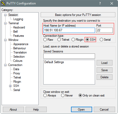The width and height of the screenshot is (118, 114).
Task: Select the Terminal category
Action: tap(14, 23)
